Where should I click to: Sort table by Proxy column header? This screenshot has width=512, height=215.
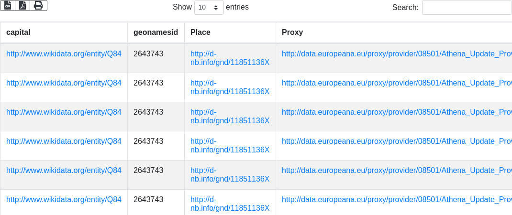[292, 32]
